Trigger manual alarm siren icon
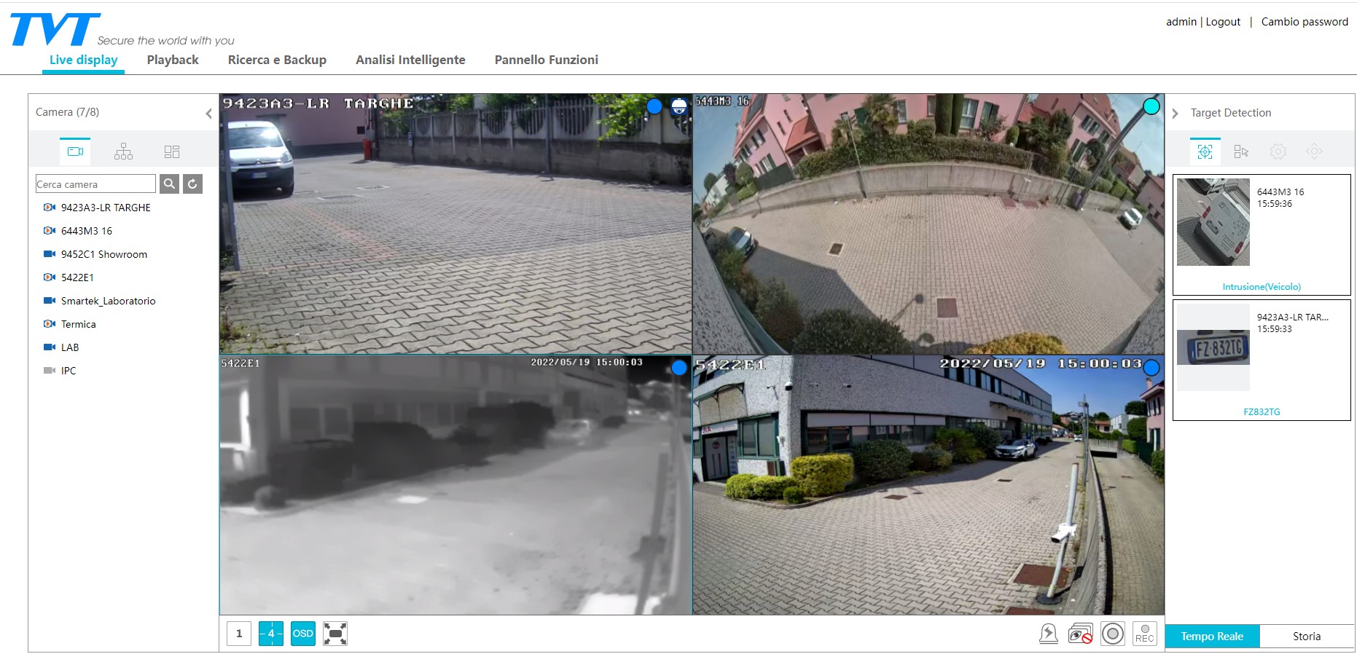The height and width of the screenshot is (654, 1357). click(1048, 634)
